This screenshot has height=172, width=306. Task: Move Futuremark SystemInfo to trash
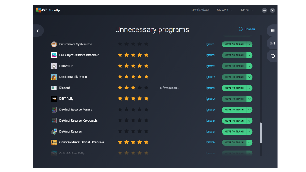point(234,44)
